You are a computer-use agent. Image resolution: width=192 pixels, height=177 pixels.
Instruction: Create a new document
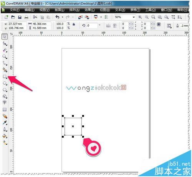click(x=6, y=17)
